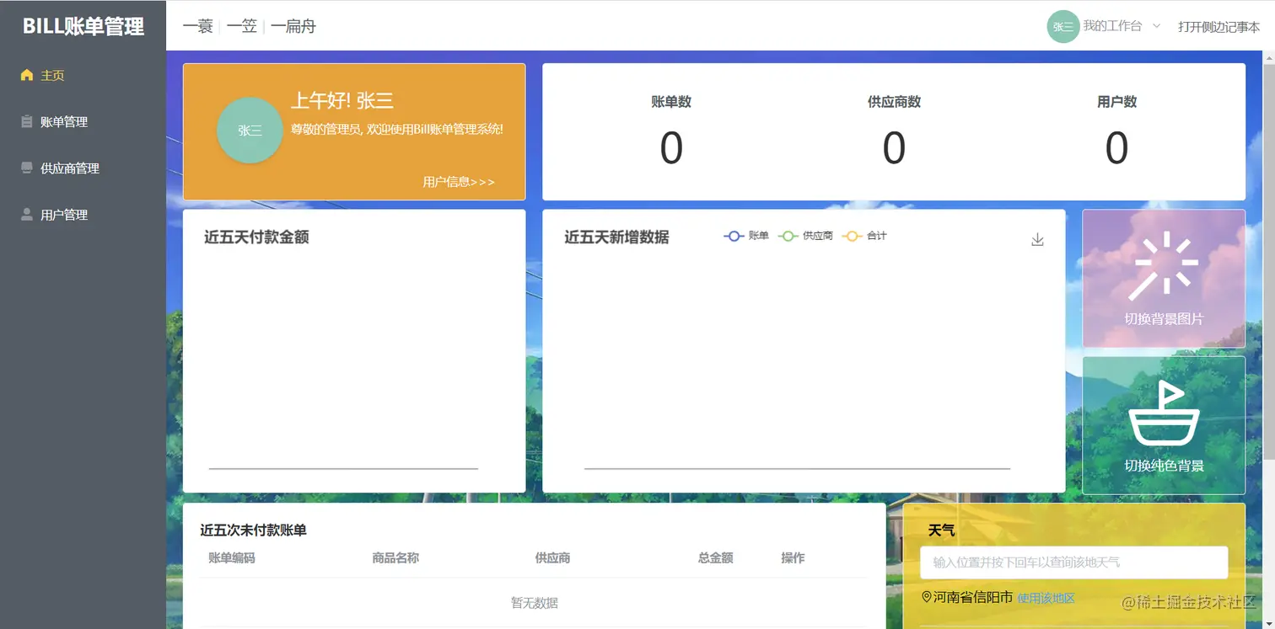Click the 尊敬的管理员 welcome message
The image size is (1275, 629).
tap(397, 130)
